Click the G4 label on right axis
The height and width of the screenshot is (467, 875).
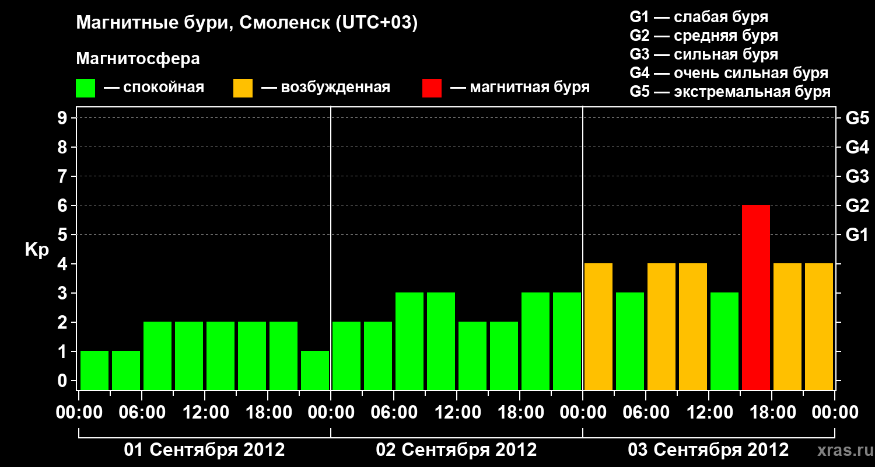[857, 147]
